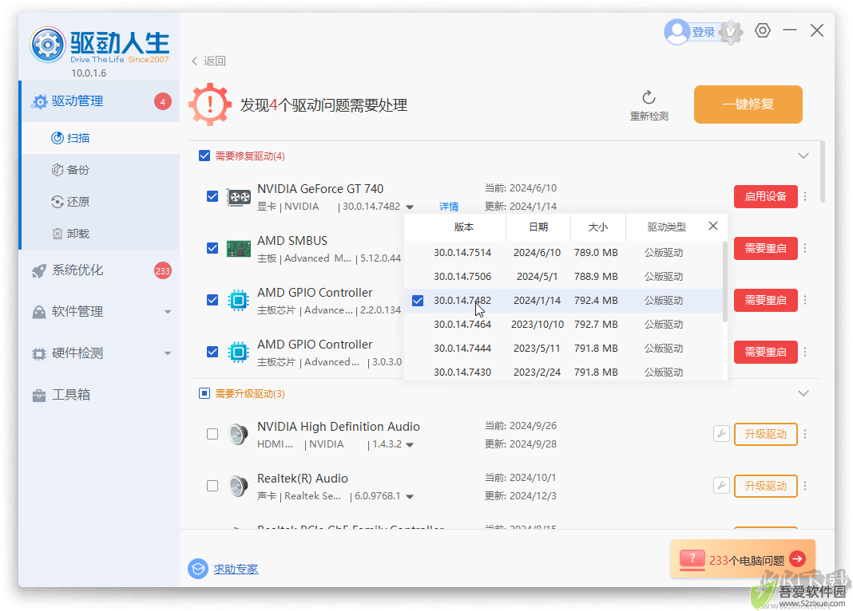The image size is (853, 611).
Task: Click wrench icon for NVIDIA High Definition Audio
Action: (721, 434)
